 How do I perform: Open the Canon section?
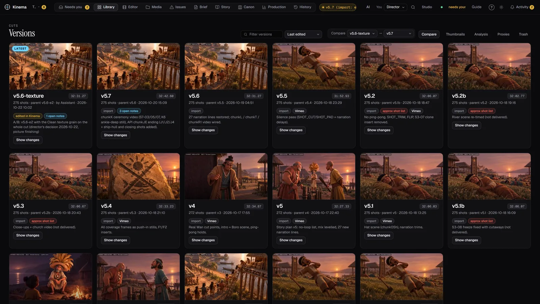[246, 7]
